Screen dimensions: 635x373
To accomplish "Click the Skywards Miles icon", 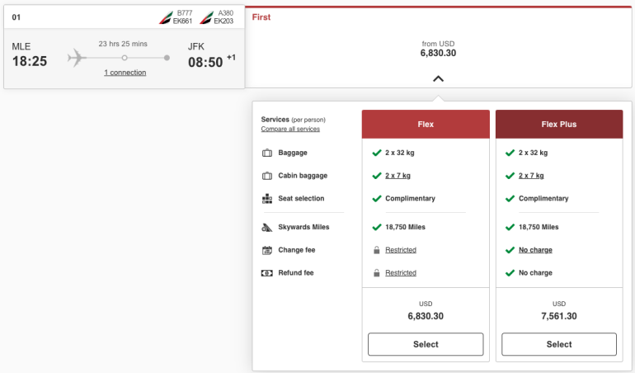I will point(267,227).
